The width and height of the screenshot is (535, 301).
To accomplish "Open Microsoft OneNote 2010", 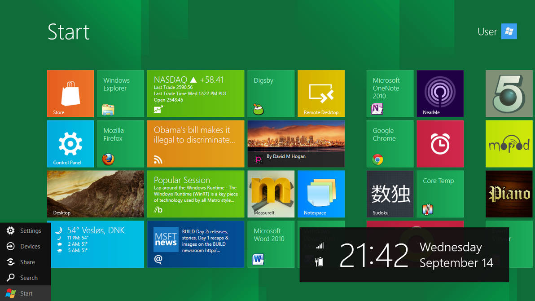I will (390, 93).
